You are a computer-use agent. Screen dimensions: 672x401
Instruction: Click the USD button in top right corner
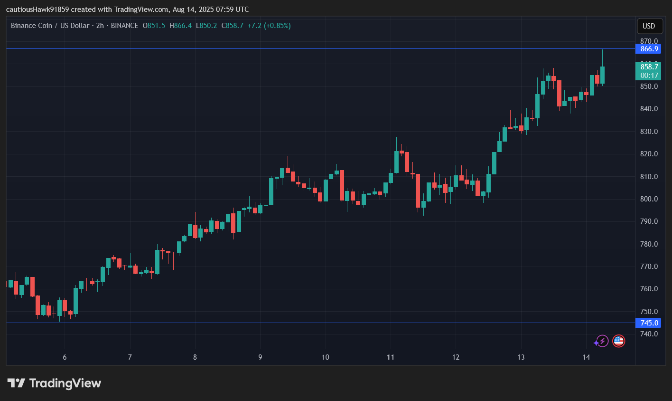click(650, 26)
